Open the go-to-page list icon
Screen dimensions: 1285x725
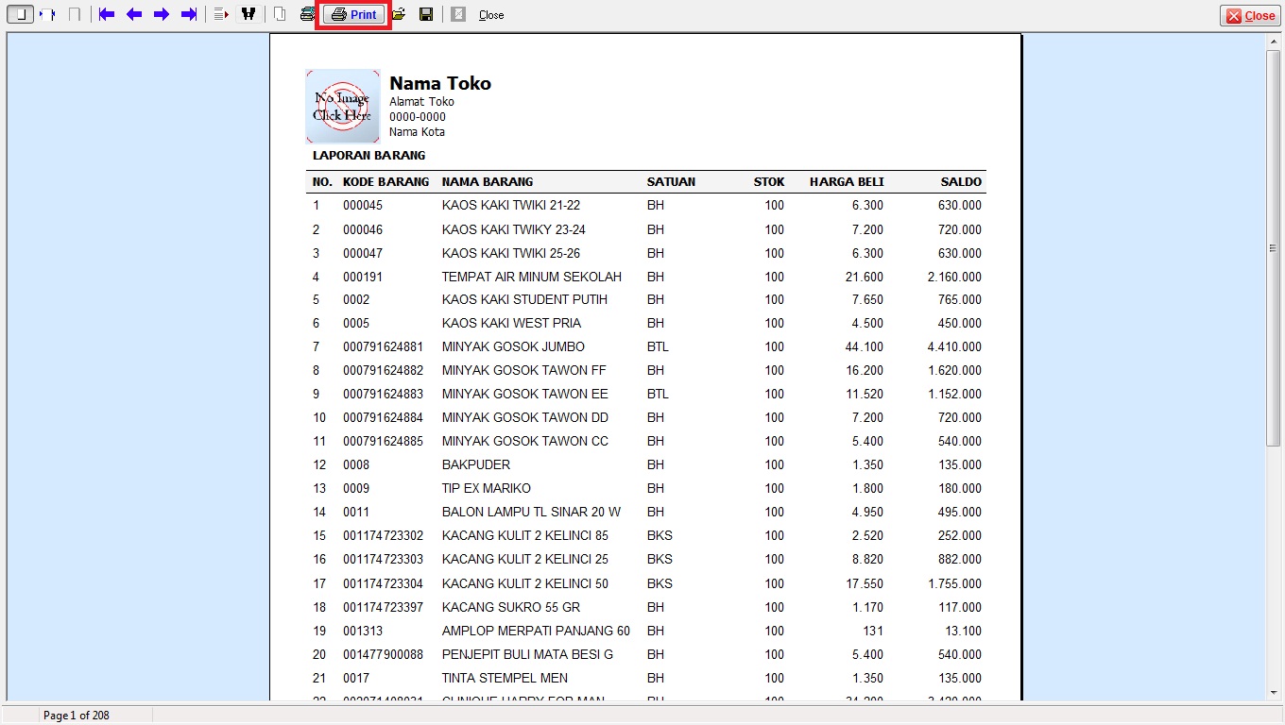coord(220,13)
